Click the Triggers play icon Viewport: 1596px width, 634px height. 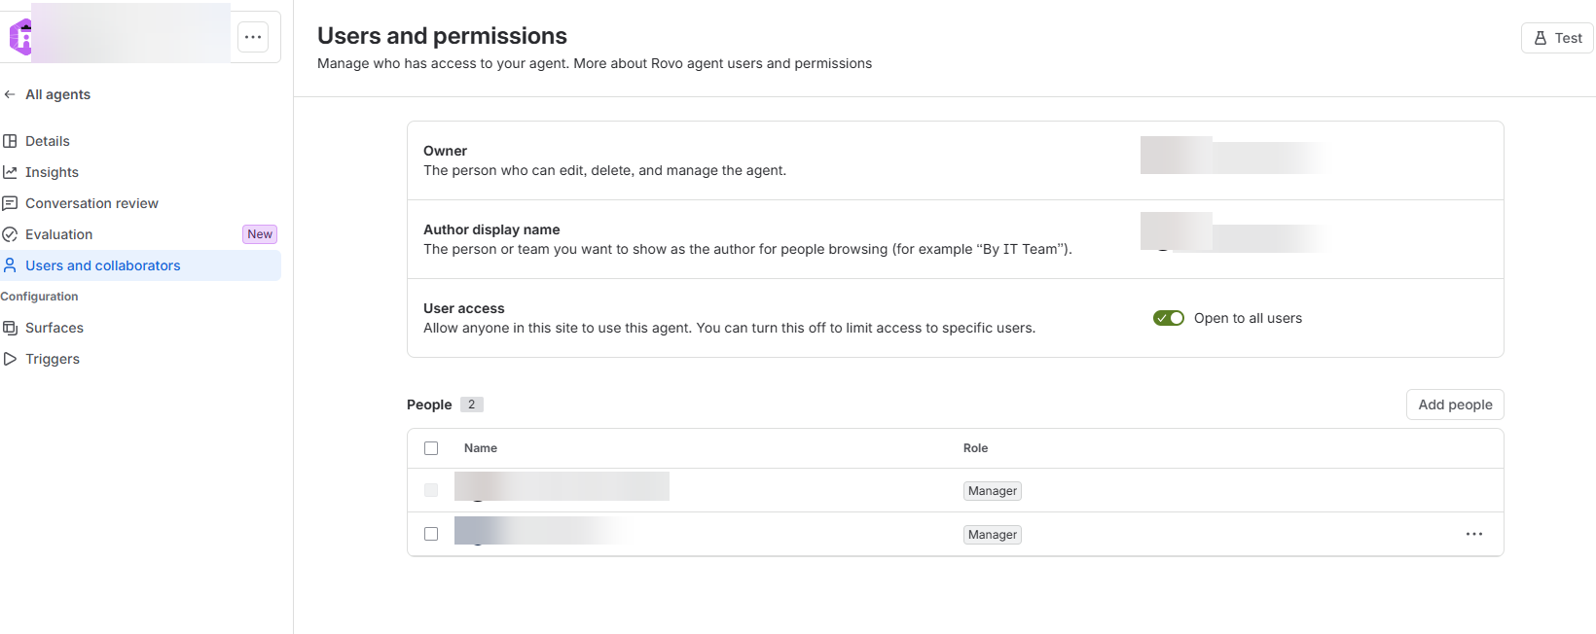(x=10, y=359)
